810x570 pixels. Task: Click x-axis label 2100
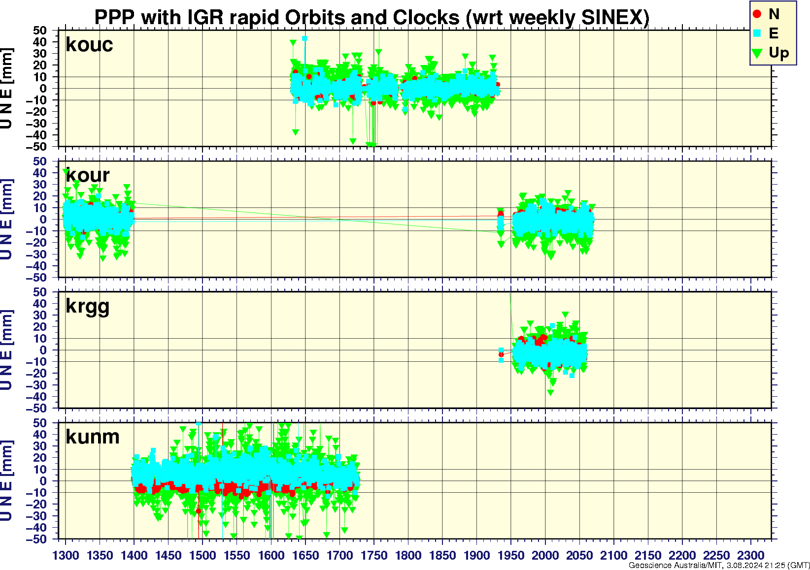(x=613, y=555)
